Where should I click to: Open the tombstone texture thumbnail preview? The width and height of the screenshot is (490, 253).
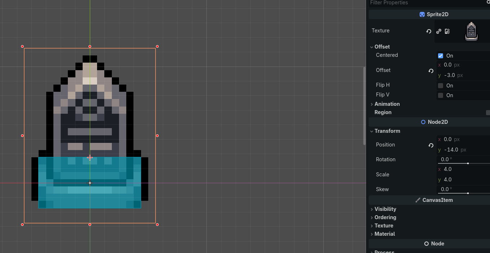click(x=471, y=31)
